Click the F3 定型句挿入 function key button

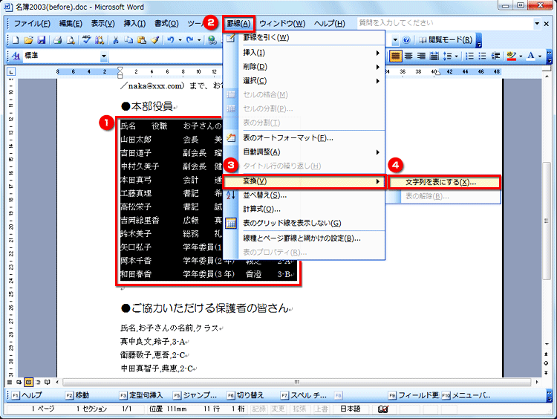point(141,395)
